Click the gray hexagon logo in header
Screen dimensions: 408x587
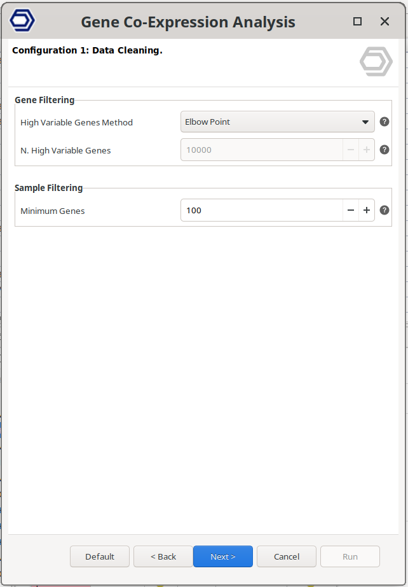pyautogui.click(x=376, y=62)
